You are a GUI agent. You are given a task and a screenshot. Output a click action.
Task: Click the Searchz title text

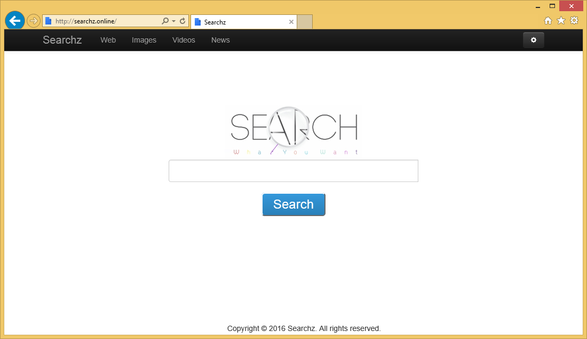[x=62, y=39]
